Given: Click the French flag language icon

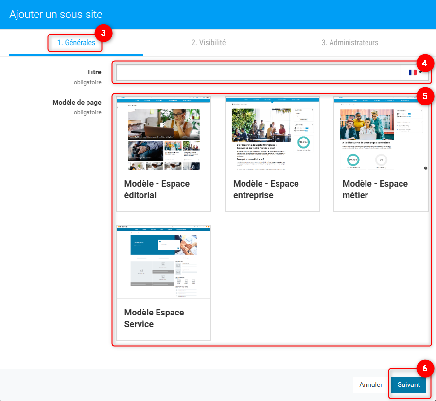Looking at the screenshot, I should 413,72.
